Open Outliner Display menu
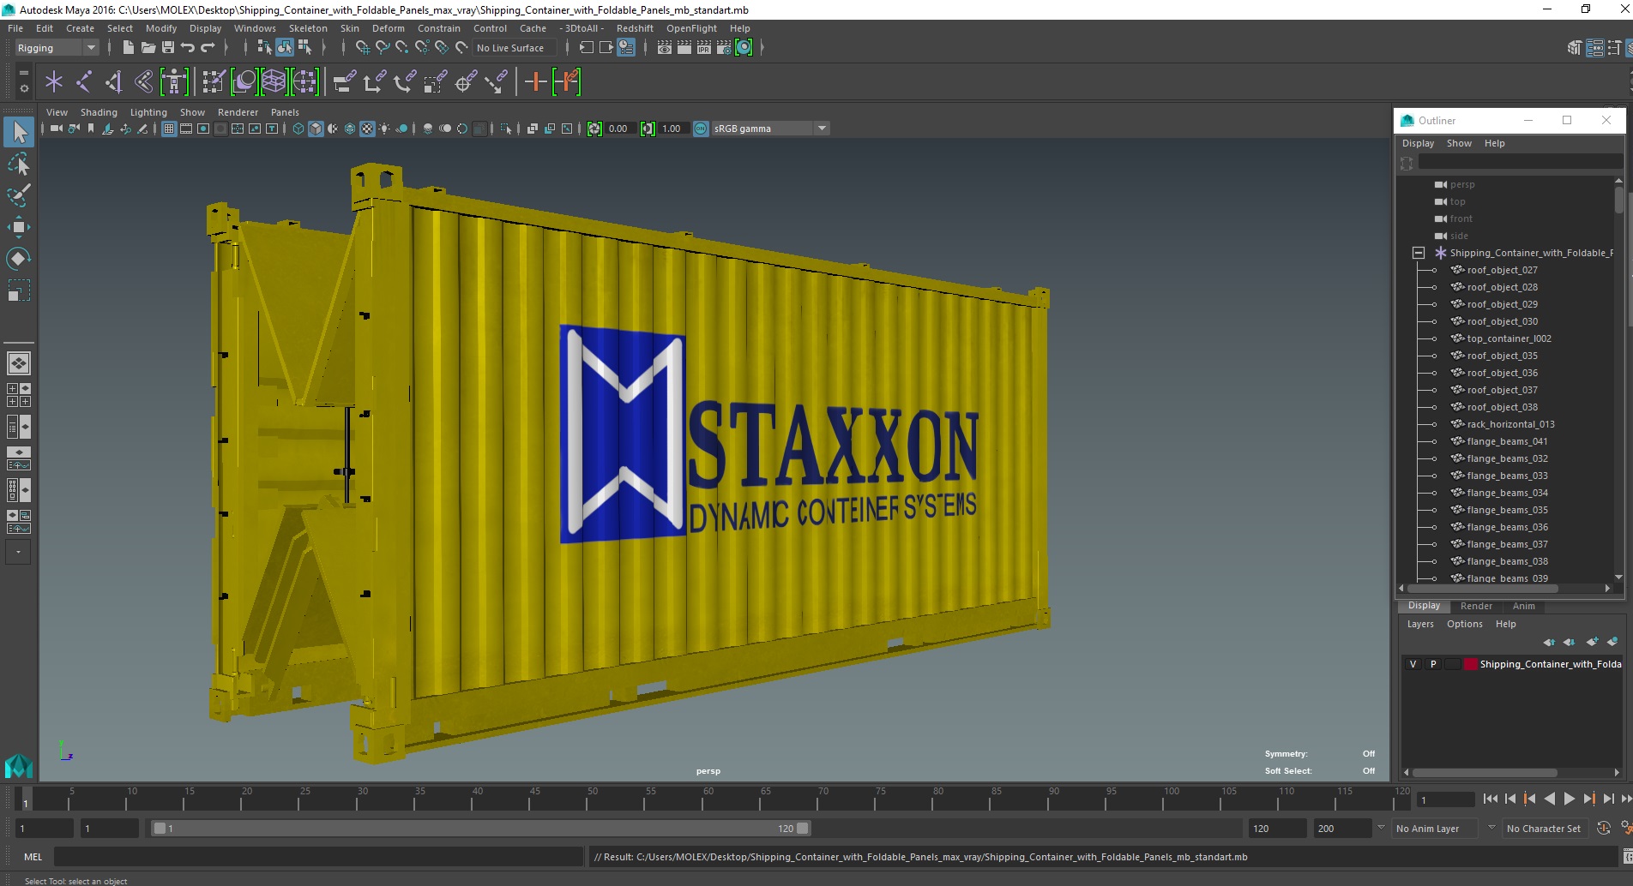Viewport: 1633px width, 886px height. pyautogui.click(x=1418, y=143)
